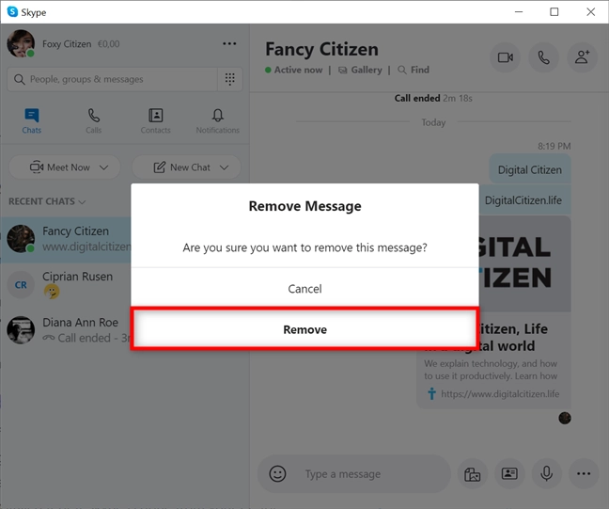Switch to the Contacts tab
Image resolution: width=609 pixels, height=509 pixels.
point(155,121)
